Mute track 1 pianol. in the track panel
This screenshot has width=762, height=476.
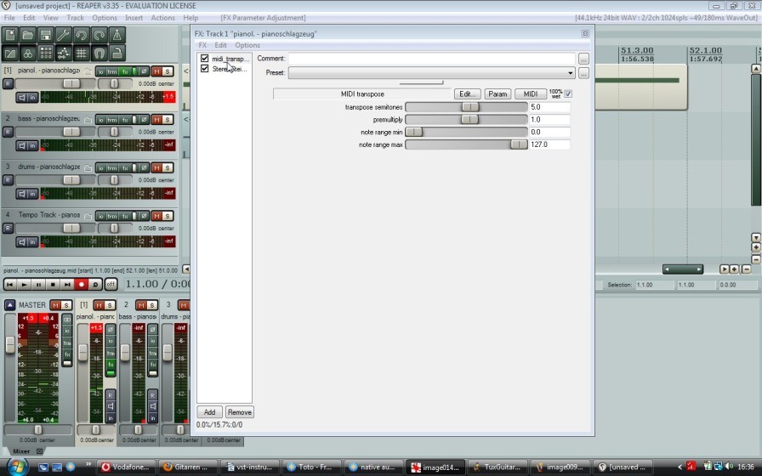click(156, 71)
